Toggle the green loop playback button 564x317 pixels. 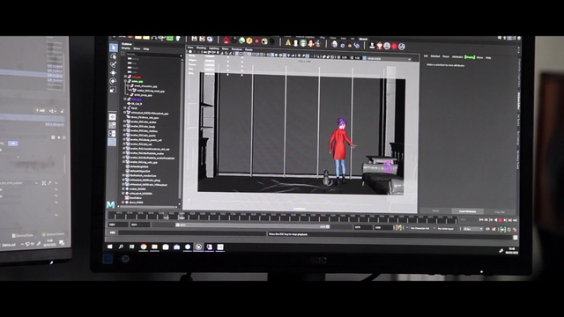pos(503,229)
